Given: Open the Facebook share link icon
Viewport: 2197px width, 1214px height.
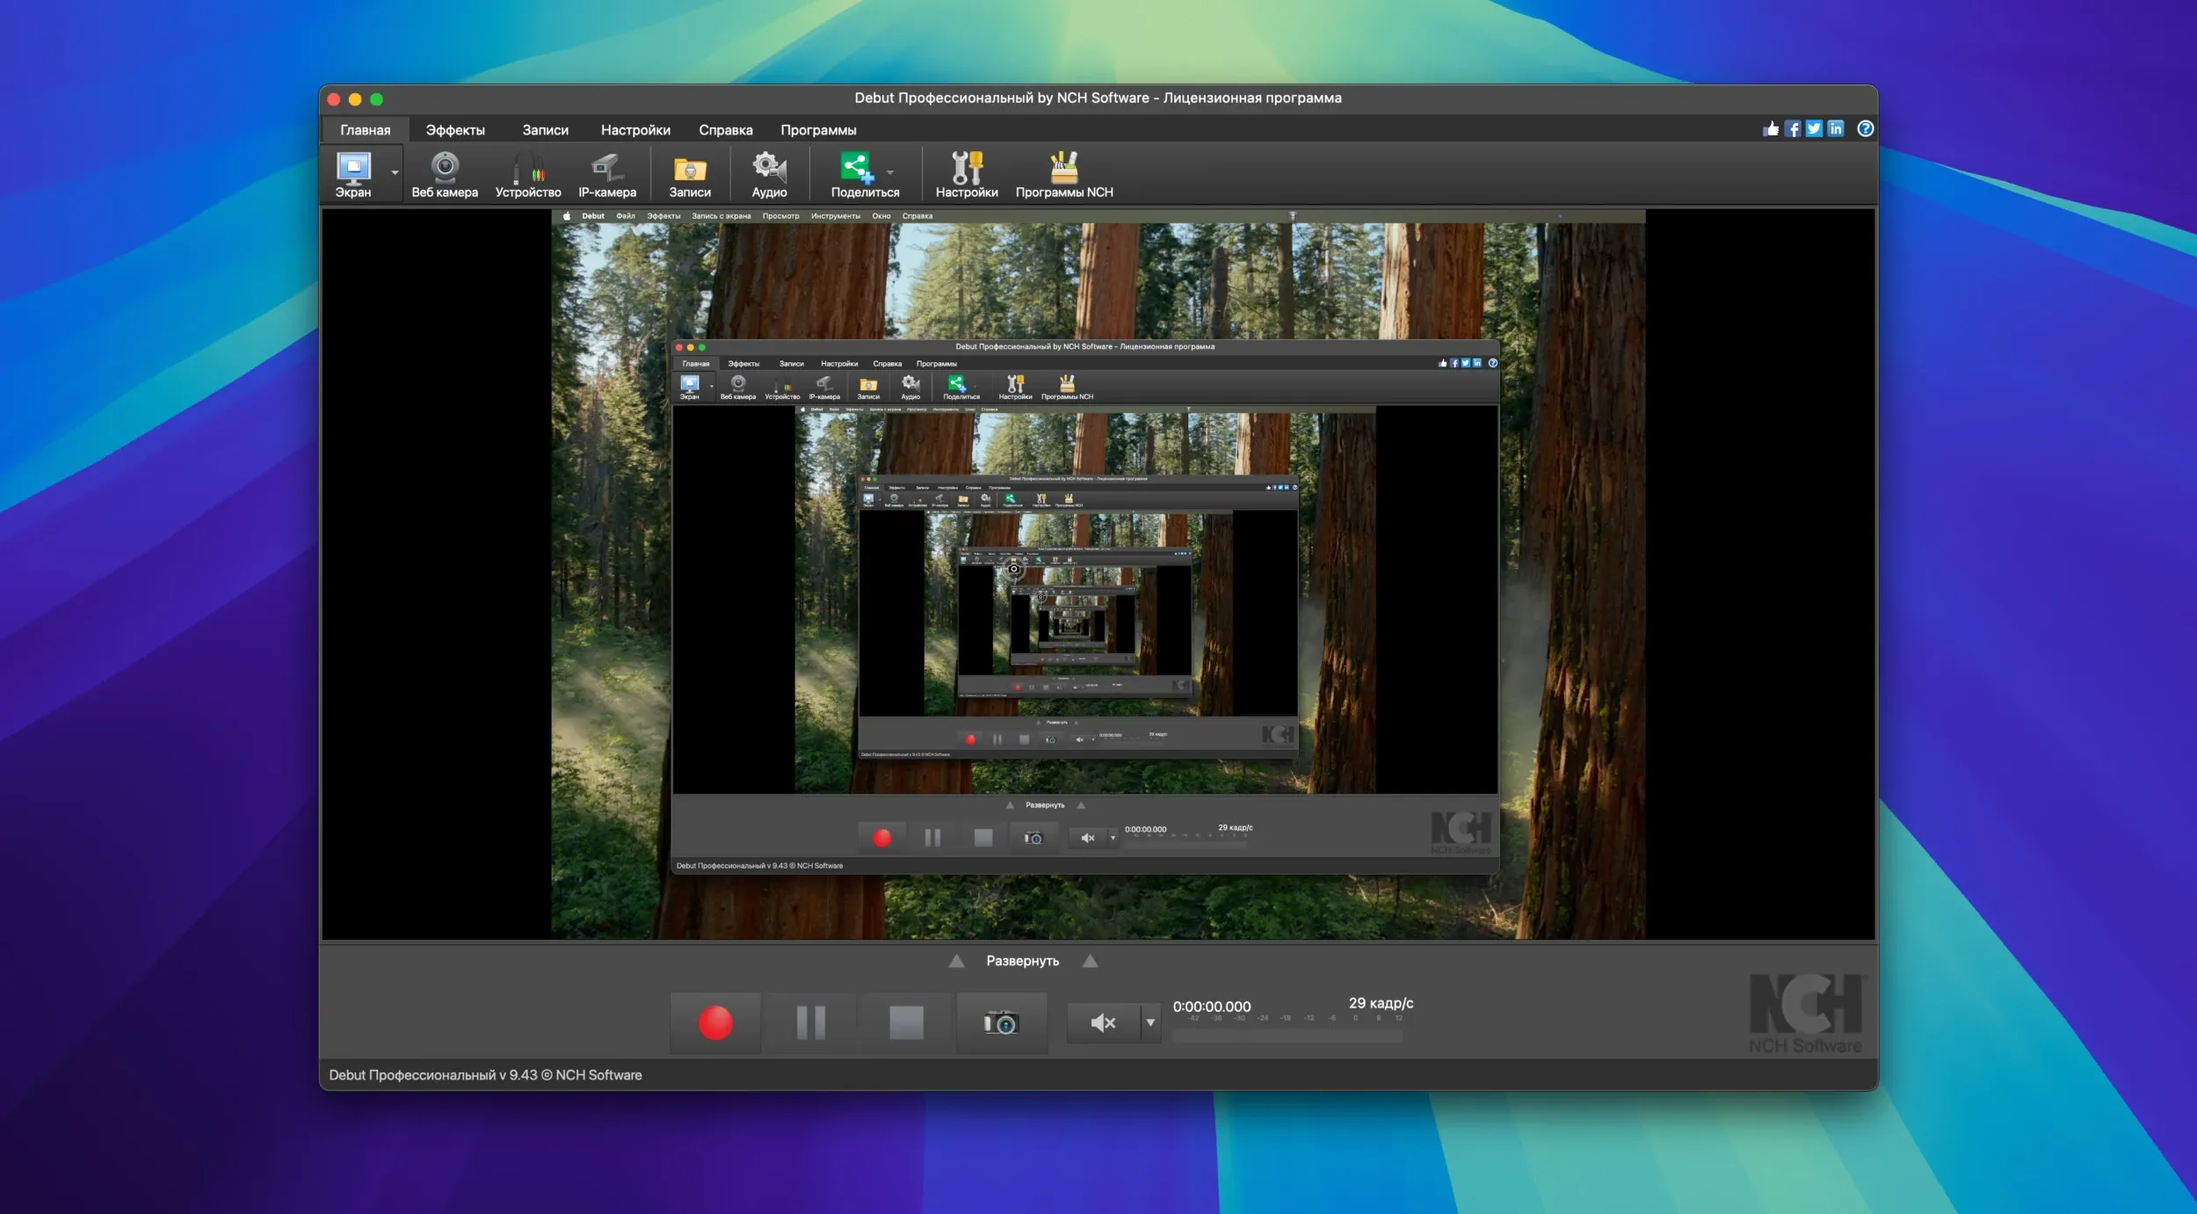Looking at the screenshot, I should 1793,129.
